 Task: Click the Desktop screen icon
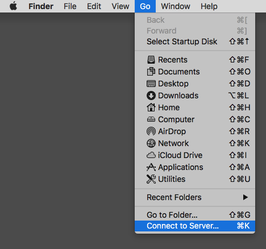click(151, 84)
